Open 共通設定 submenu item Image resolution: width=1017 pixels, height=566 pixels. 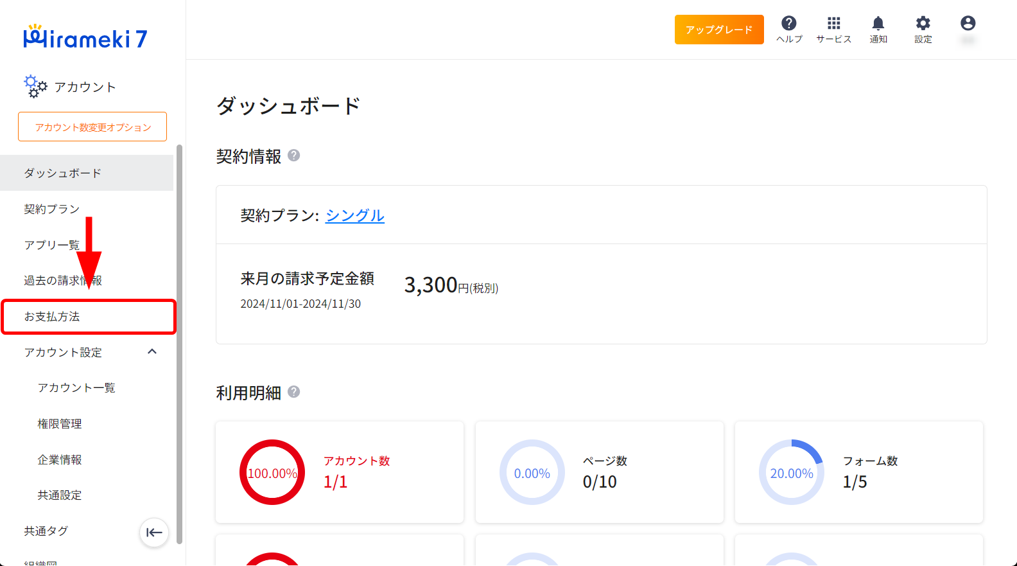pos(60,495)
